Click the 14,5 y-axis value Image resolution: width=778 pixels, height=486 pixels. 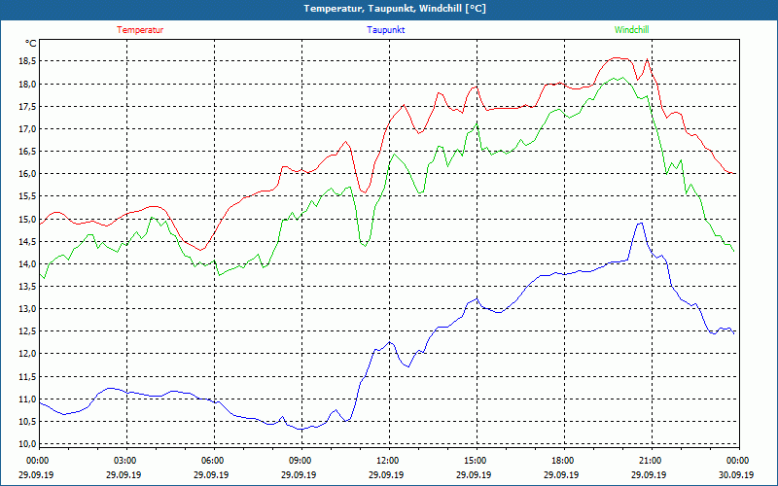pyautogui.click(x=27, y=241)
